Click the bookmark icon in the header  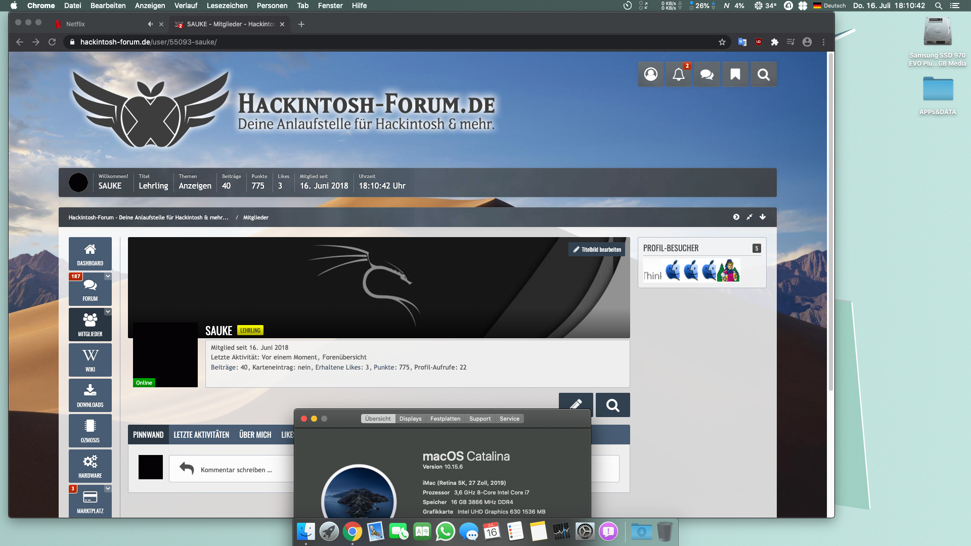point(735,74)
